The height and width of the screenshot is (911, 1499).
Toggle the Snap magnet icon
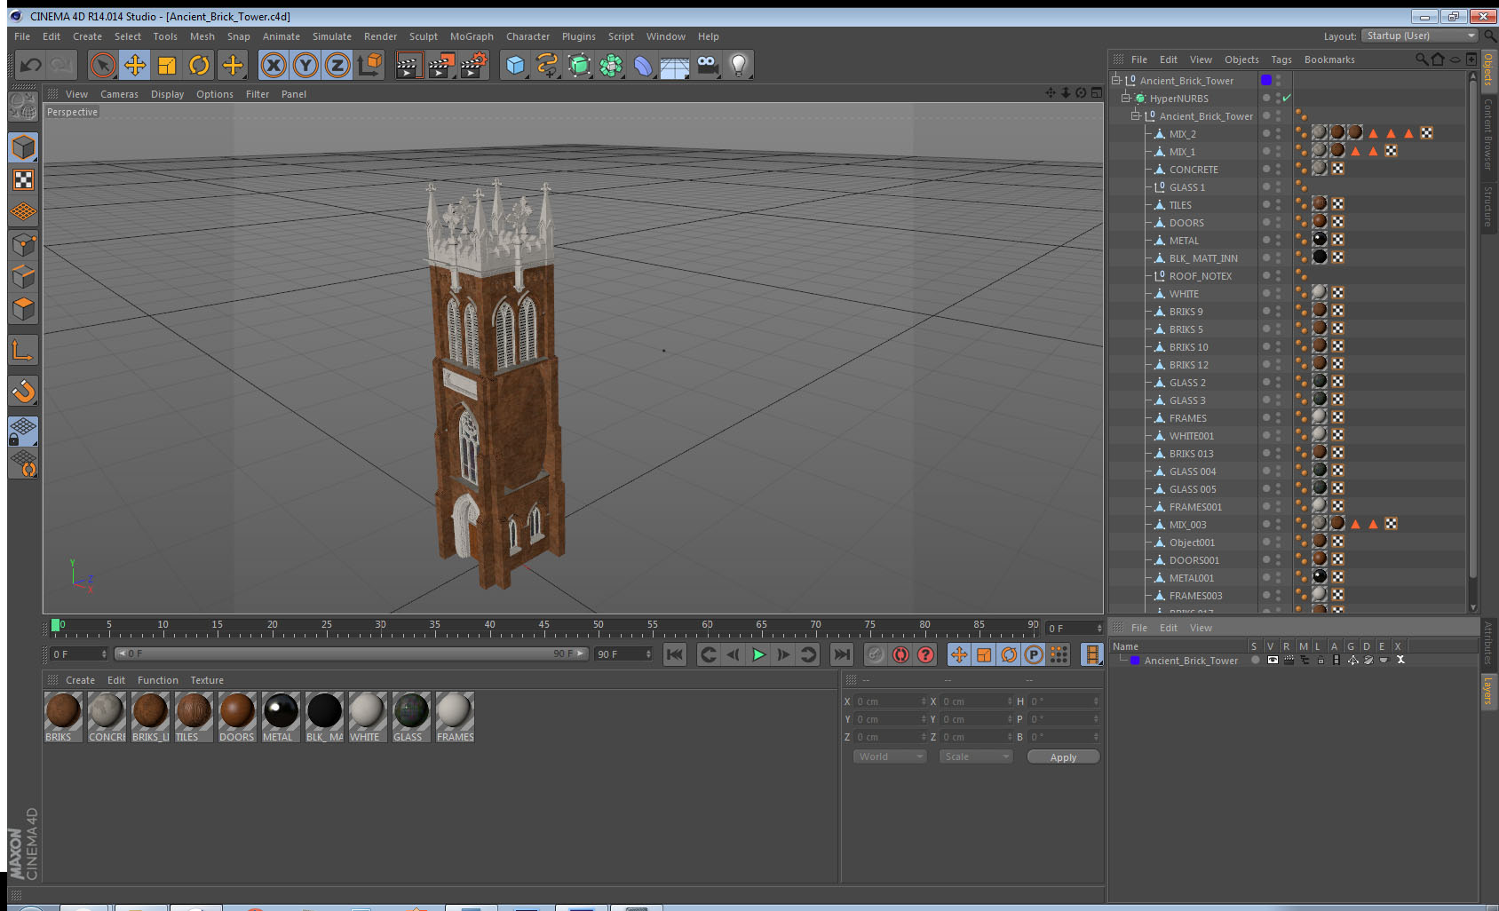(23, 391)
